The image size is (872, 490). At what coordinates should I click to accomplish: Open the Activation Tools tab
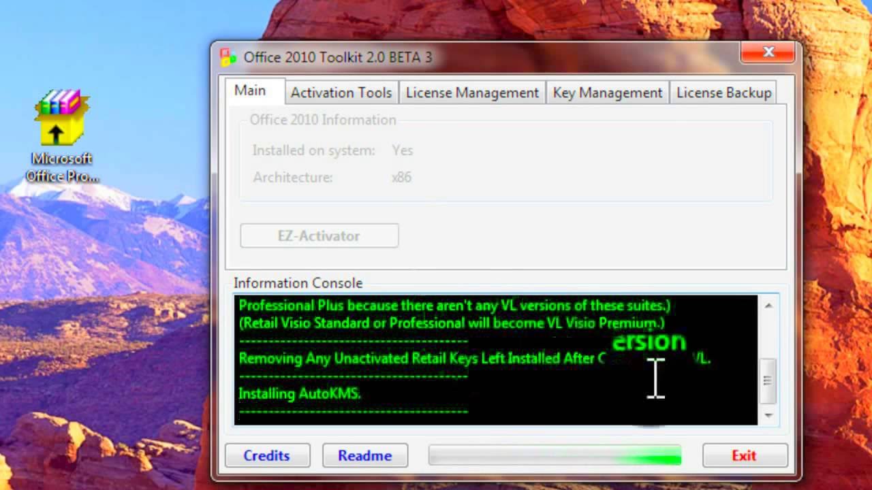tap(341, 93)
